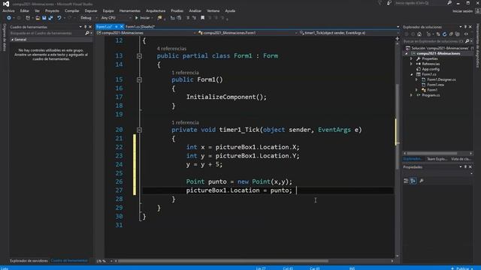Click the search magnifier in Cuadro de herramientas
Screen dimensions: 481x270
(x=87, y=33)
